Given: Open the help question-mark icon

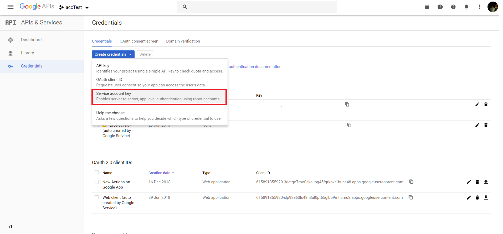Looking at the screenshot, I should click(453, 7).
